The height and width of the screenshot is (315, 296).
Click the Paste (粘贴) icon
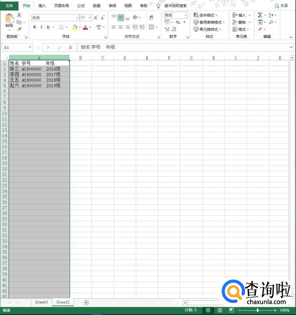point(9,20)
